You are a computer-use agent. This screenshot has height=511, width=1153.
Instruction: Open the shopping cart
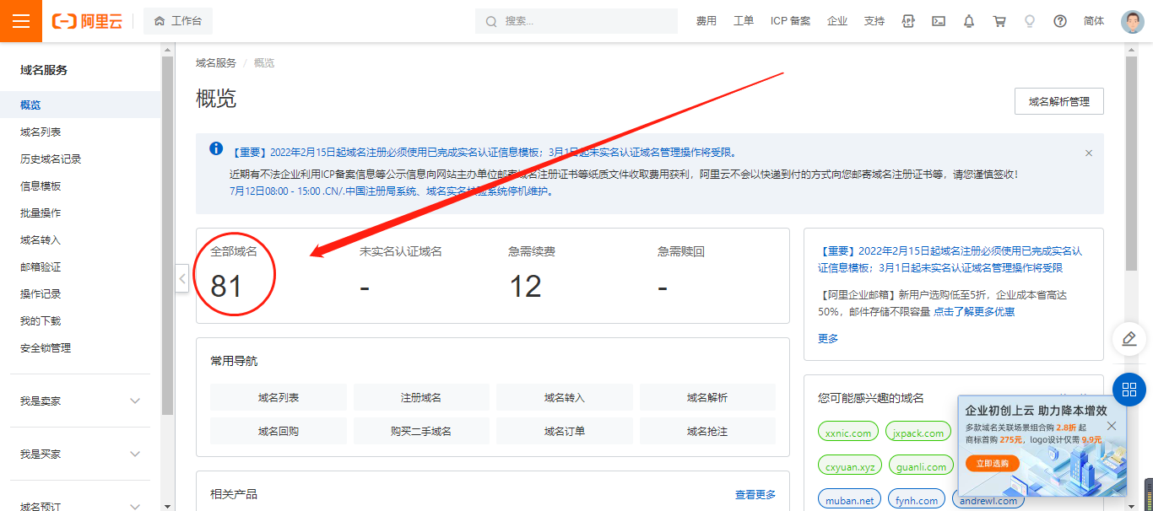pyautogui.click(x=999, y=21)
